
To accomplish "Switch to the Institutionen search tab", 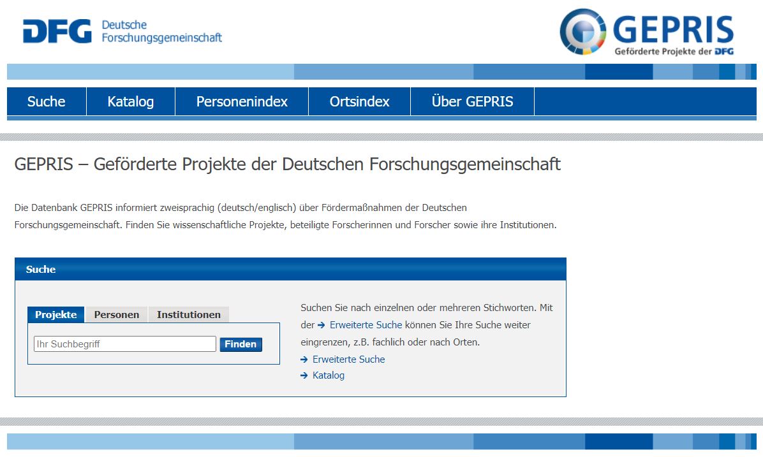I will [x=189, y=315].
